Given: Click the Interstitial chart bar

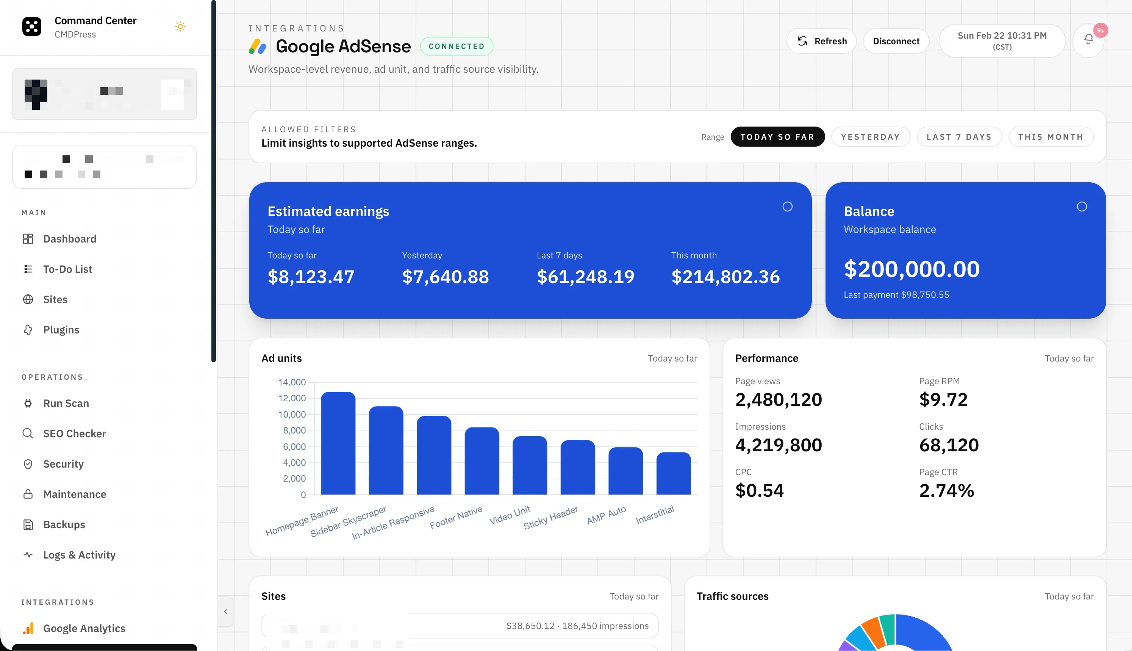Looking at the screenshot, I should pos(674,474).
